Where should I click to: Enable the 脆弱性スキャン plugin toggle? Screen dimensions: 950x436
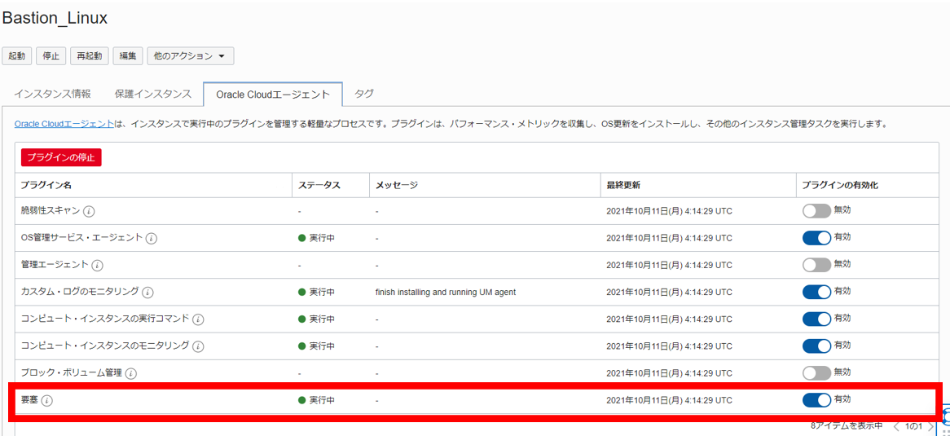pos(816,211)
